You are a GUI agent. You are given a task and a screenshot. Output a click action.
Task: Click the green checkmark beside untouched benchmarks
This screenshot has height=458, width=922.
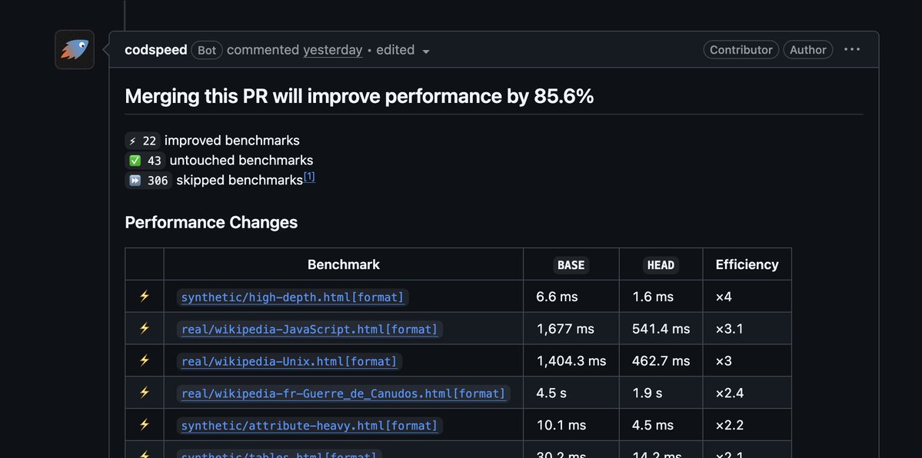135,161
